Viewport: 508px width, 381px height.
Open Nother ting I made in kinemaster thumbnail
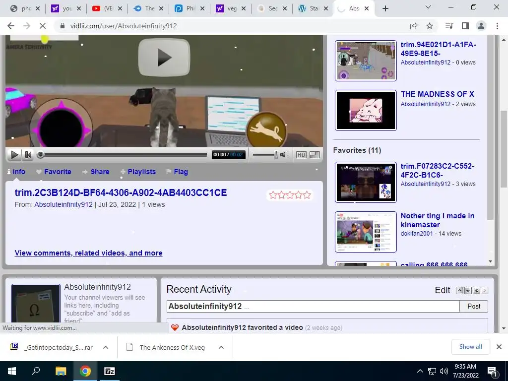[366, 232]
